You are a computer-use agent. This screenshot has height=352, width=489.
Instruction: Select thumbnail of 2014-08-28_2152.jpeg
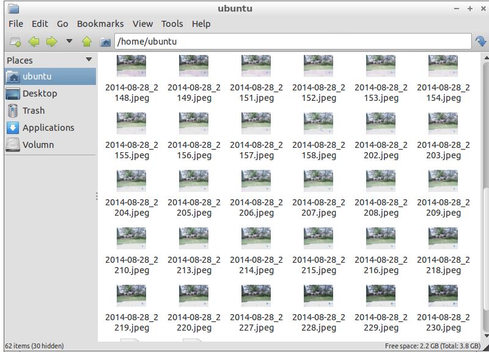(318, 66)
